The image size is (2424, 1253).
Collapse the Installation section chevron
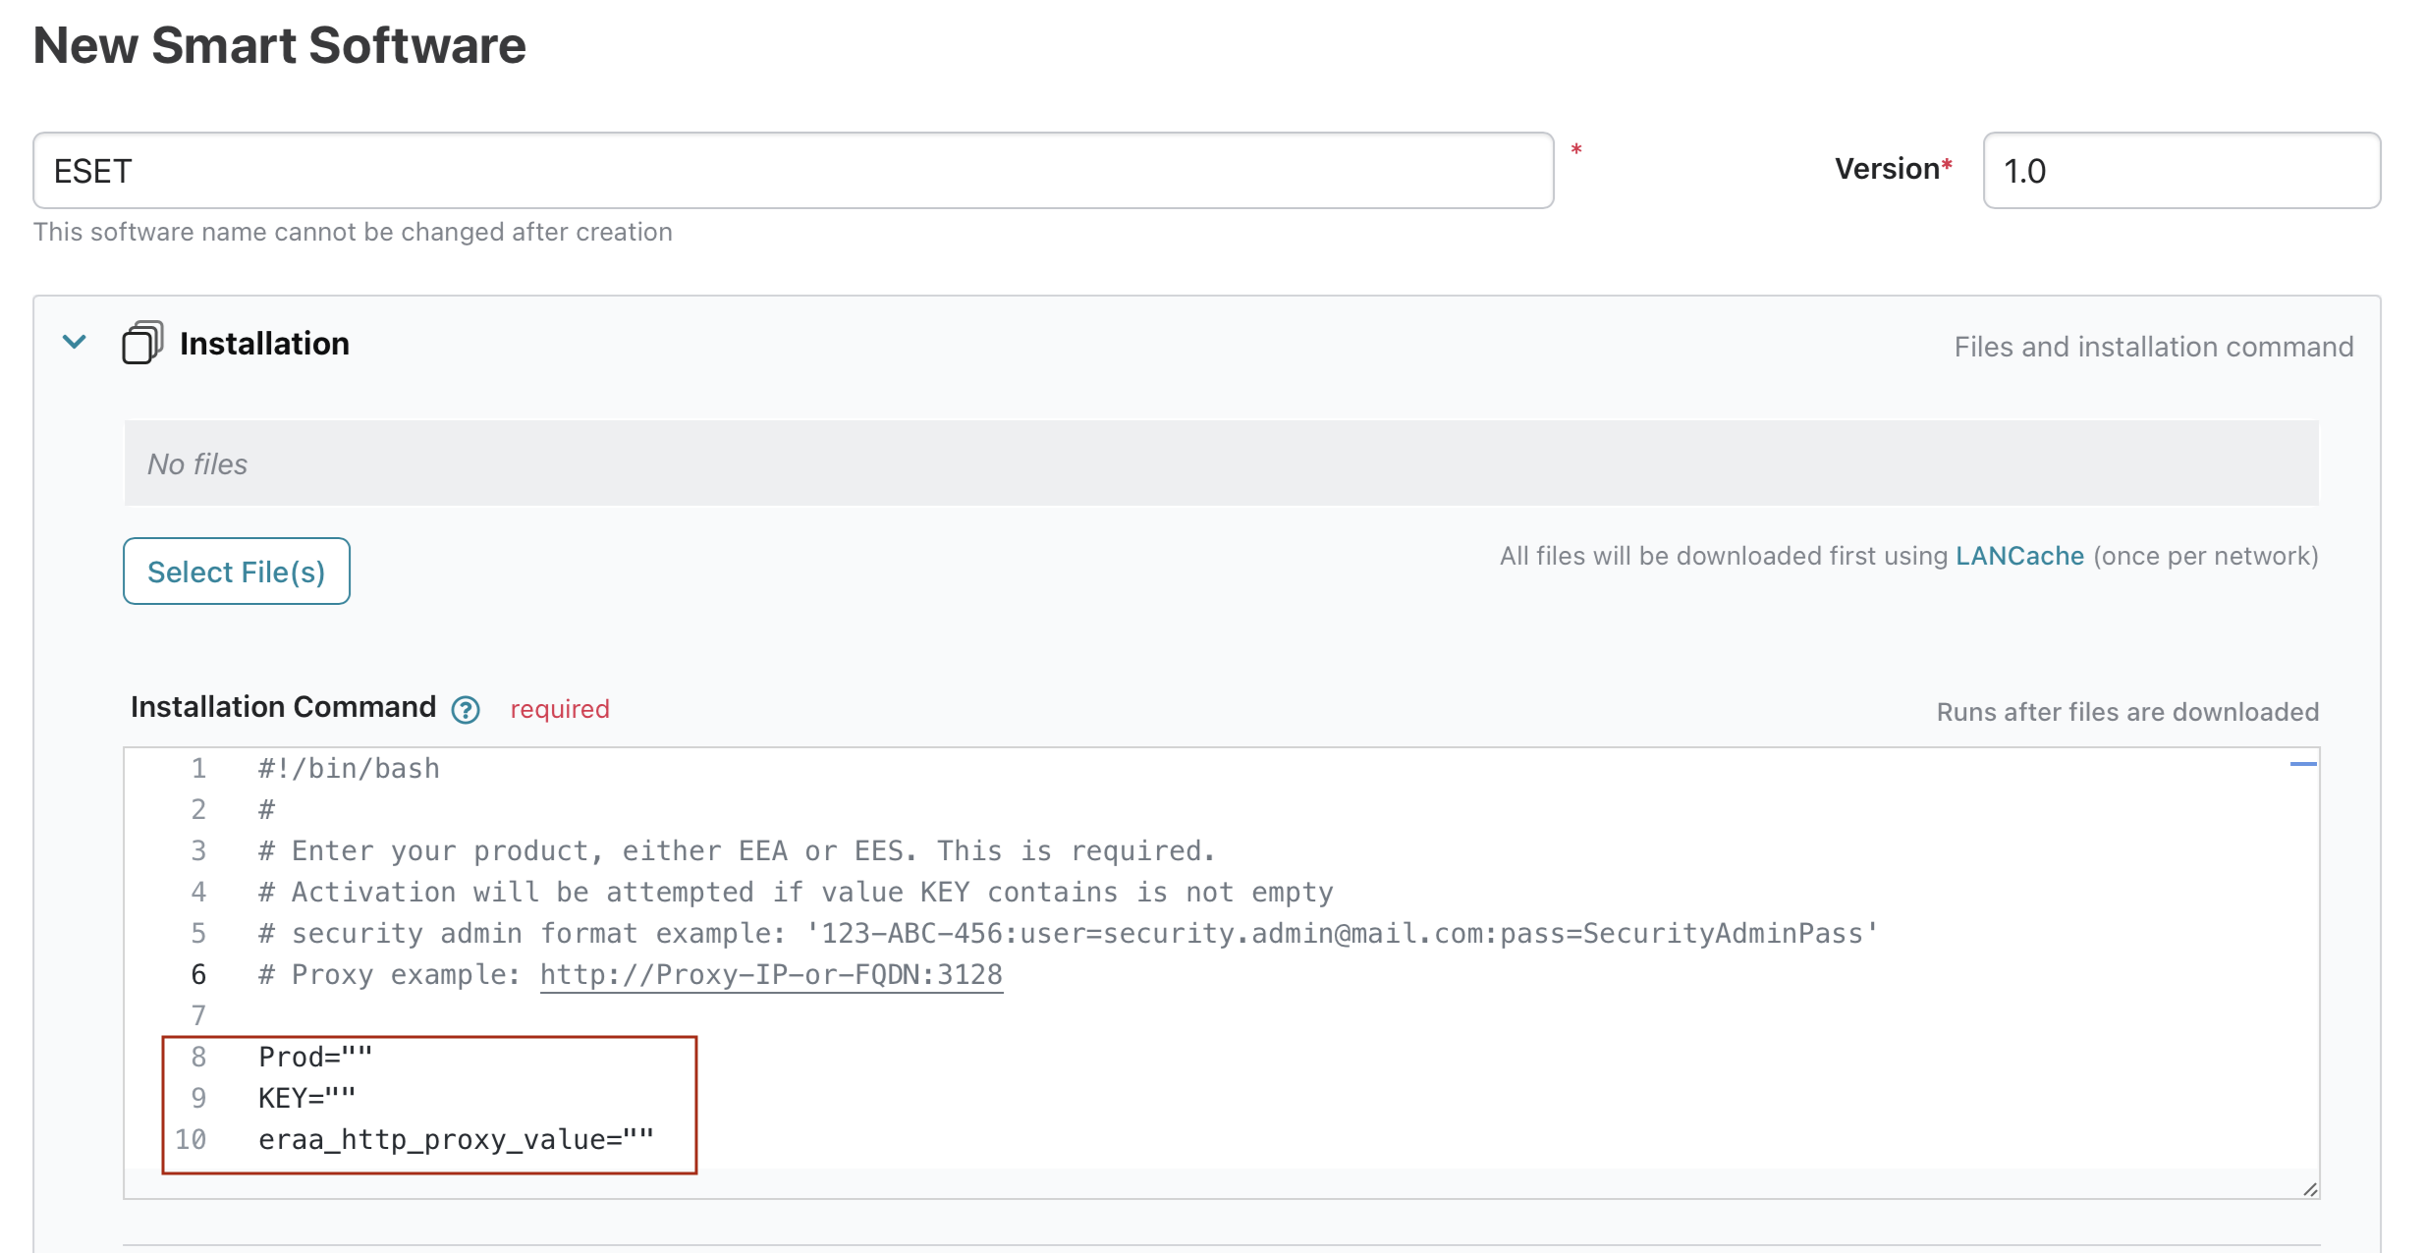[x=75, y=342]
